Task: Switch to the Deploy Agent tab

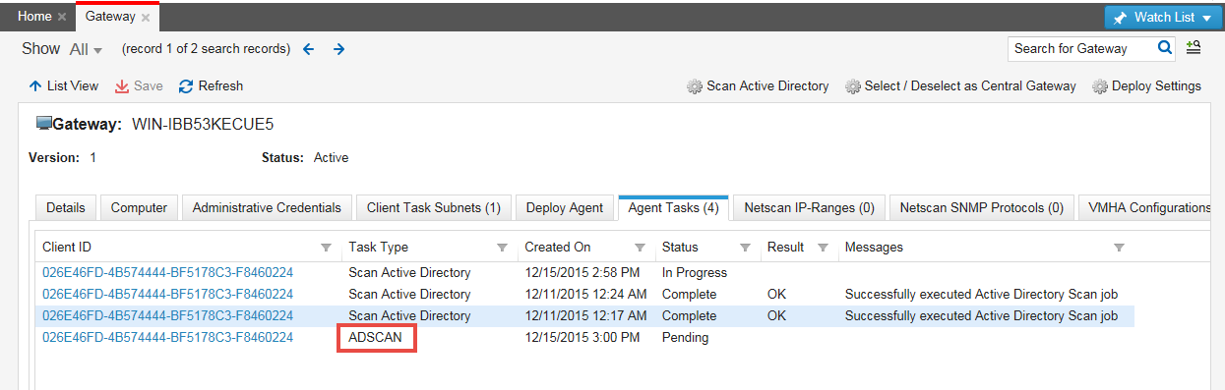Action: pos(565,208)
